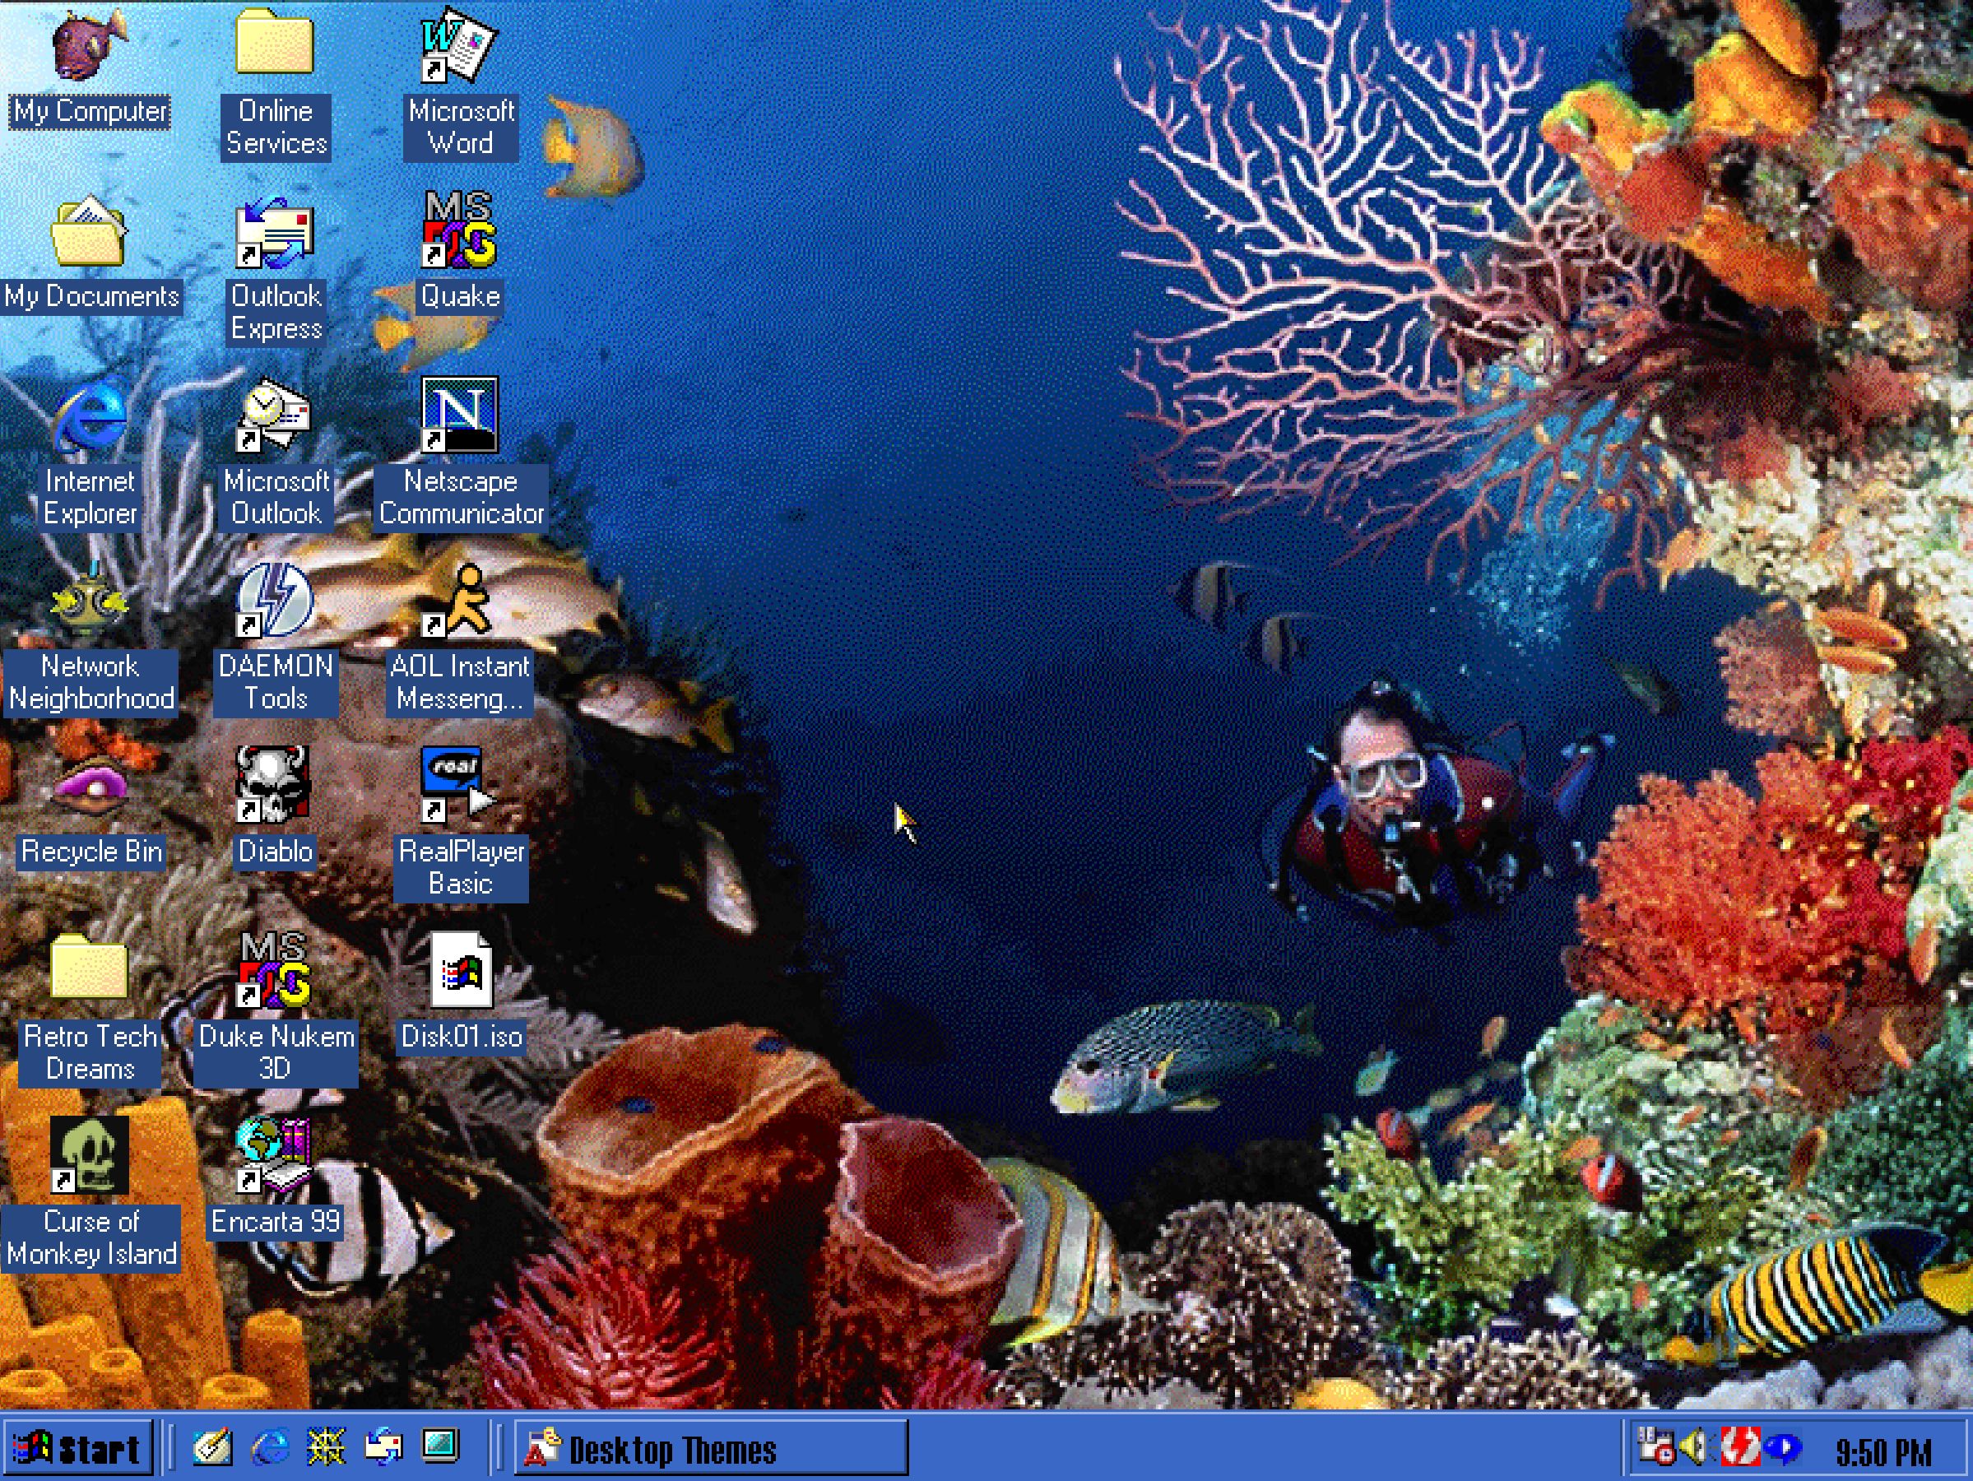This screenshot has height=1481, width=1973.
Task: Launch DAEMON Tools
Action: tap(276, 603)
